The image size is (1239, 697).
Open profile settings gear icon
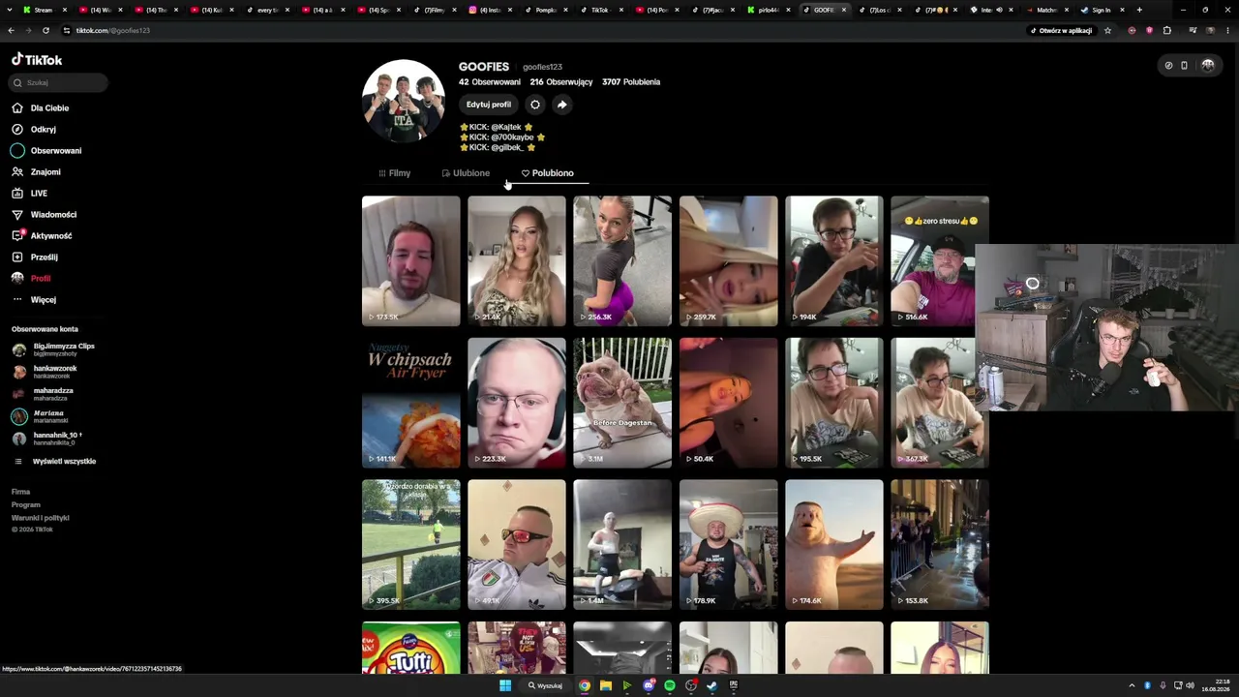[535, 105]
